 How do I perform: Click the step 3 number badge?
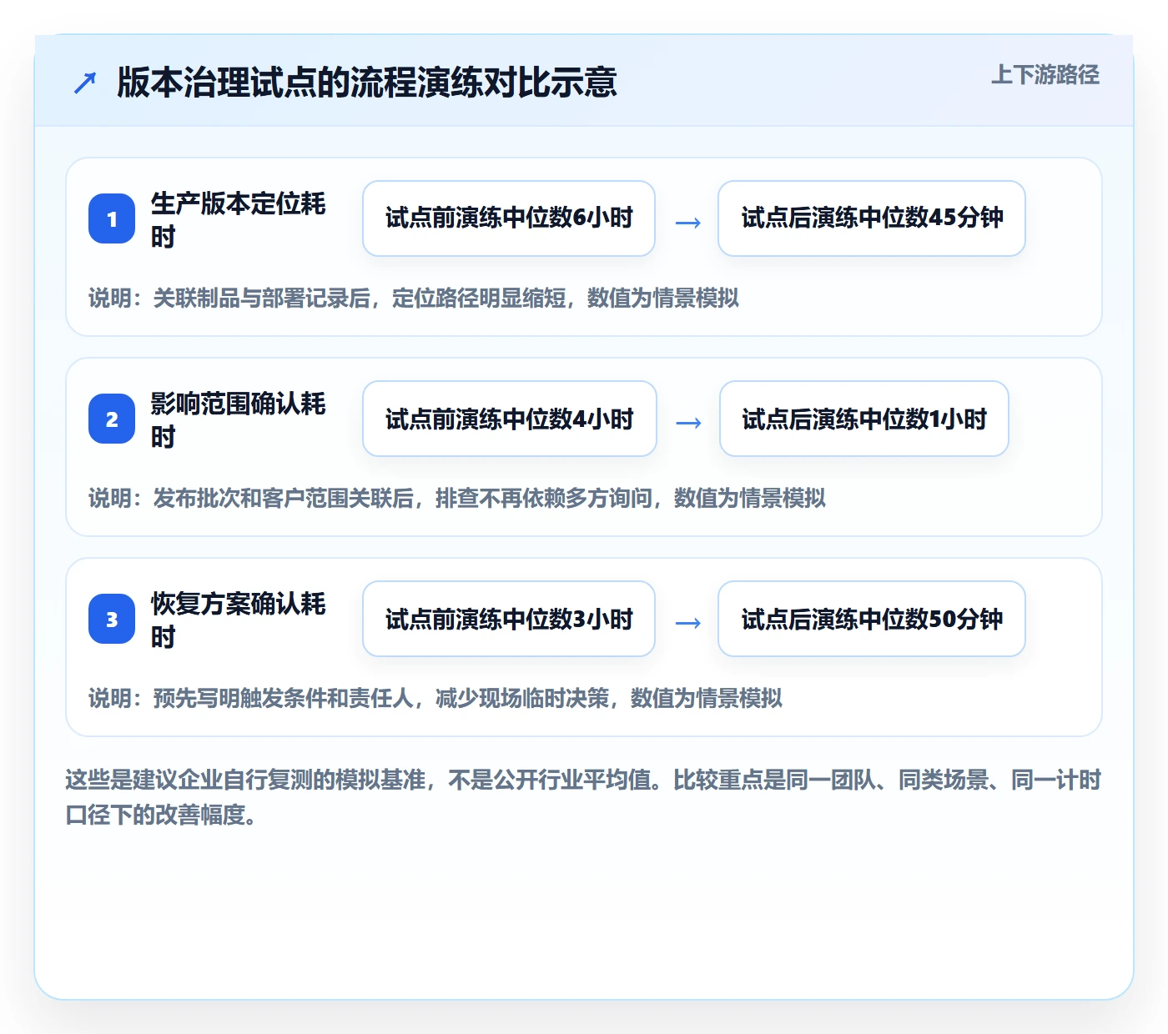point(112,619)
